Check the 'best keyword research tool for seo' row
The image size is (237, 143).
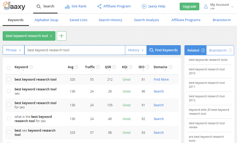(x=9, y=105)
